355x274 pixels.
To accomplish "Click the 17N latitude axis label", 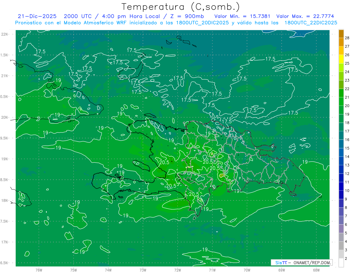I will click(x=5, y=242).
